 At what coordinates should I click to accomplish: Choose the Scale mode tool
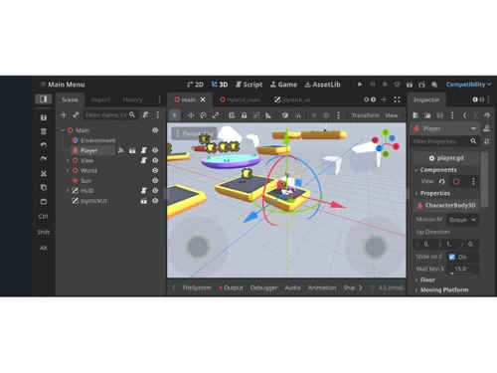coord(216,115)
